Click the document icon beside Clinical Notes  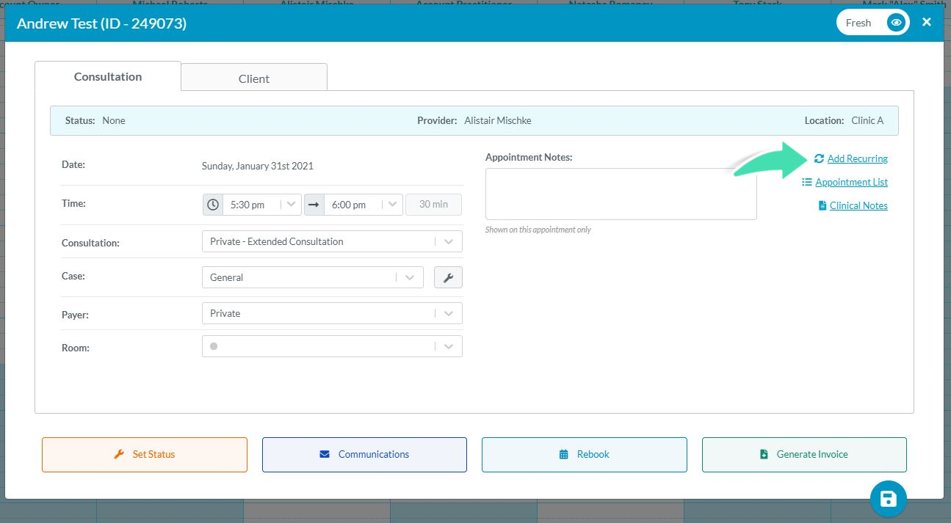coord(822,205)
